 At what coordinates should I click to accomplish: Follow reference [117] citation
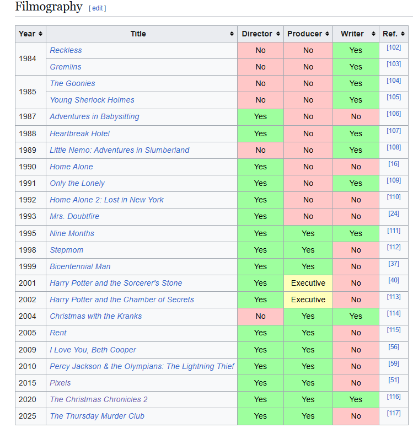click(394, 413)
